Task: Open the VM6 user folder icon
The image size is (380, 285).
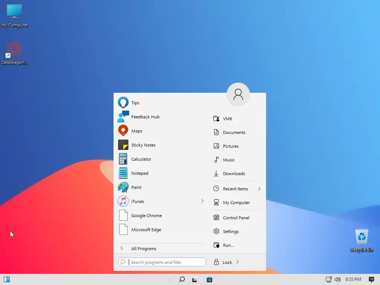Action: tap(216, 118)
